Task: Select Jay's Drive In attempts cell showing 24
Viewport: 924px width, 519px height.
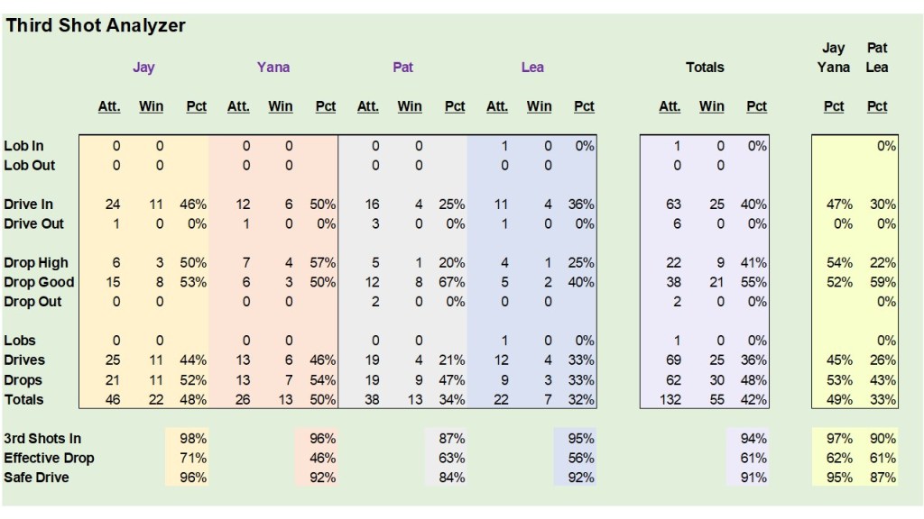Action: pyautogui.click(x=113, y=205)
